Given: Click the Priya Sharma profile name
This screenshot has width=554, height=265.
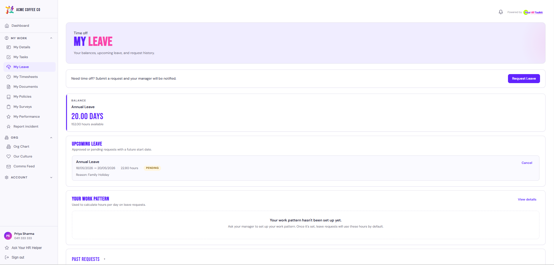Looking at the screenshot, I should coord(24,234).
